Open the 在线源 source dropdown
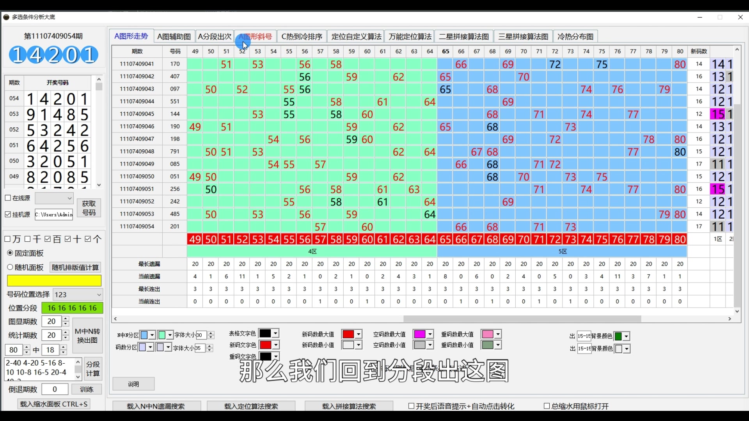The height and width of the screenshot is (421, 749). click(x=54, y=198)
